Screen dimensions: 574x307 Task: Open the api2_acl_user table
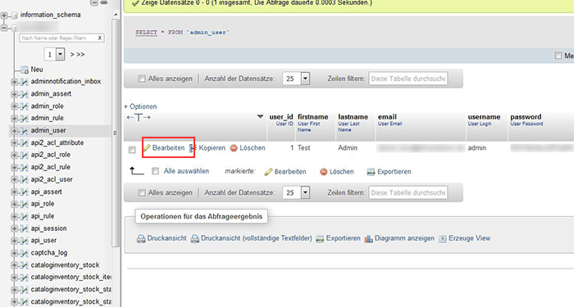(52, 179)
